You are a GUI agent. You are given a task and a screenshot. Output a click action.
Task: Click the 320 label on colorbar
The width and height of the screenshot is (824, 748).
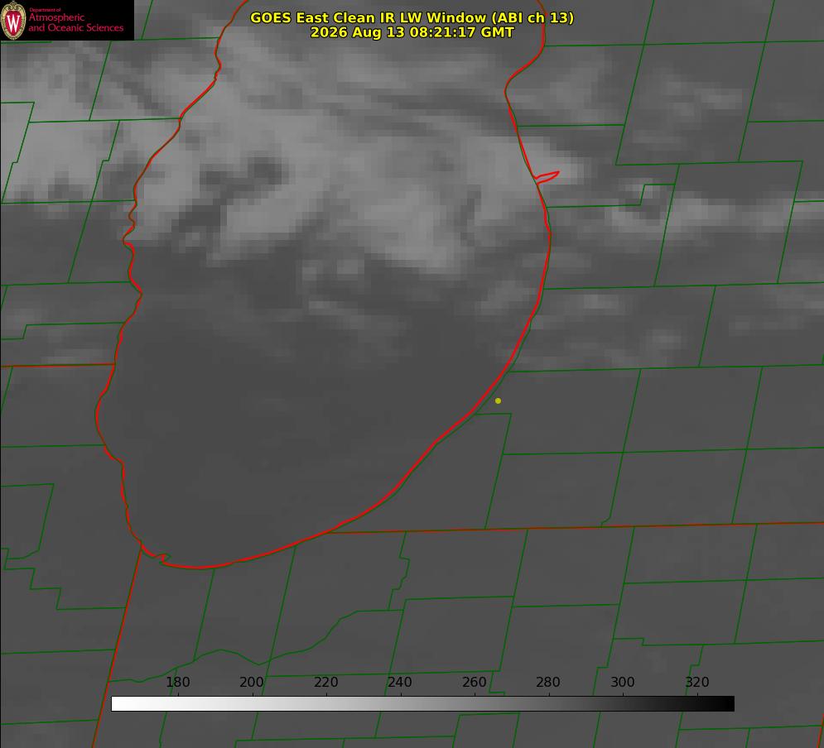[697, 682]
